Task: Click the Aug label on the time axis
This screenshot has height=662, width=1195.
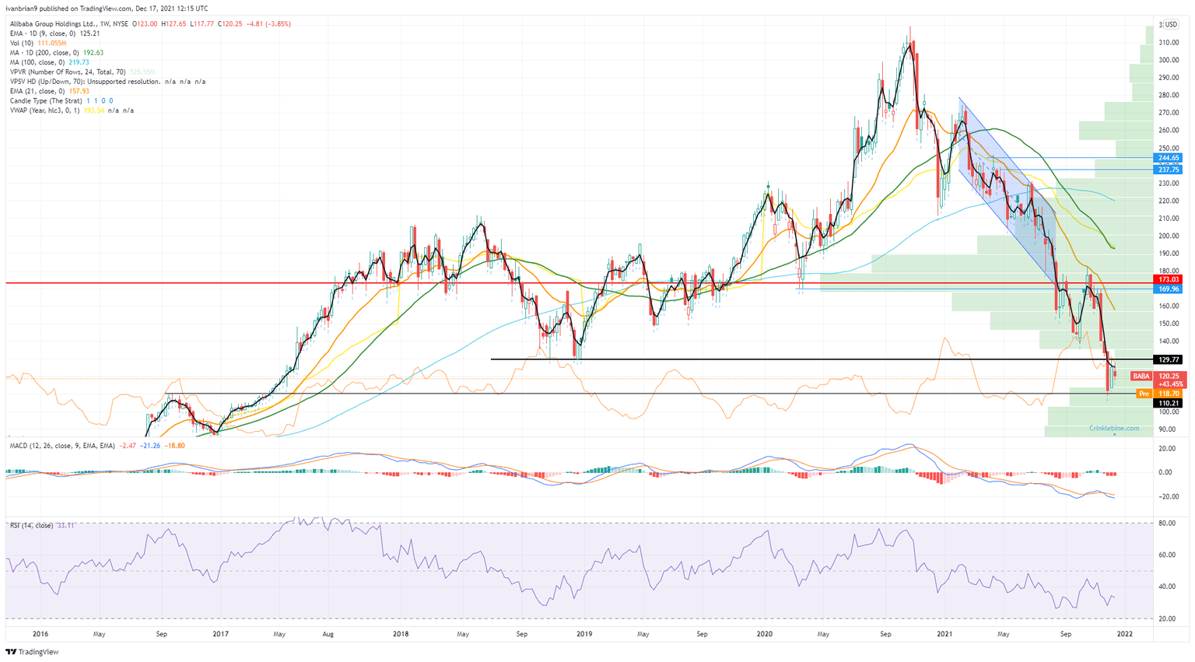Action: point(328,634)
